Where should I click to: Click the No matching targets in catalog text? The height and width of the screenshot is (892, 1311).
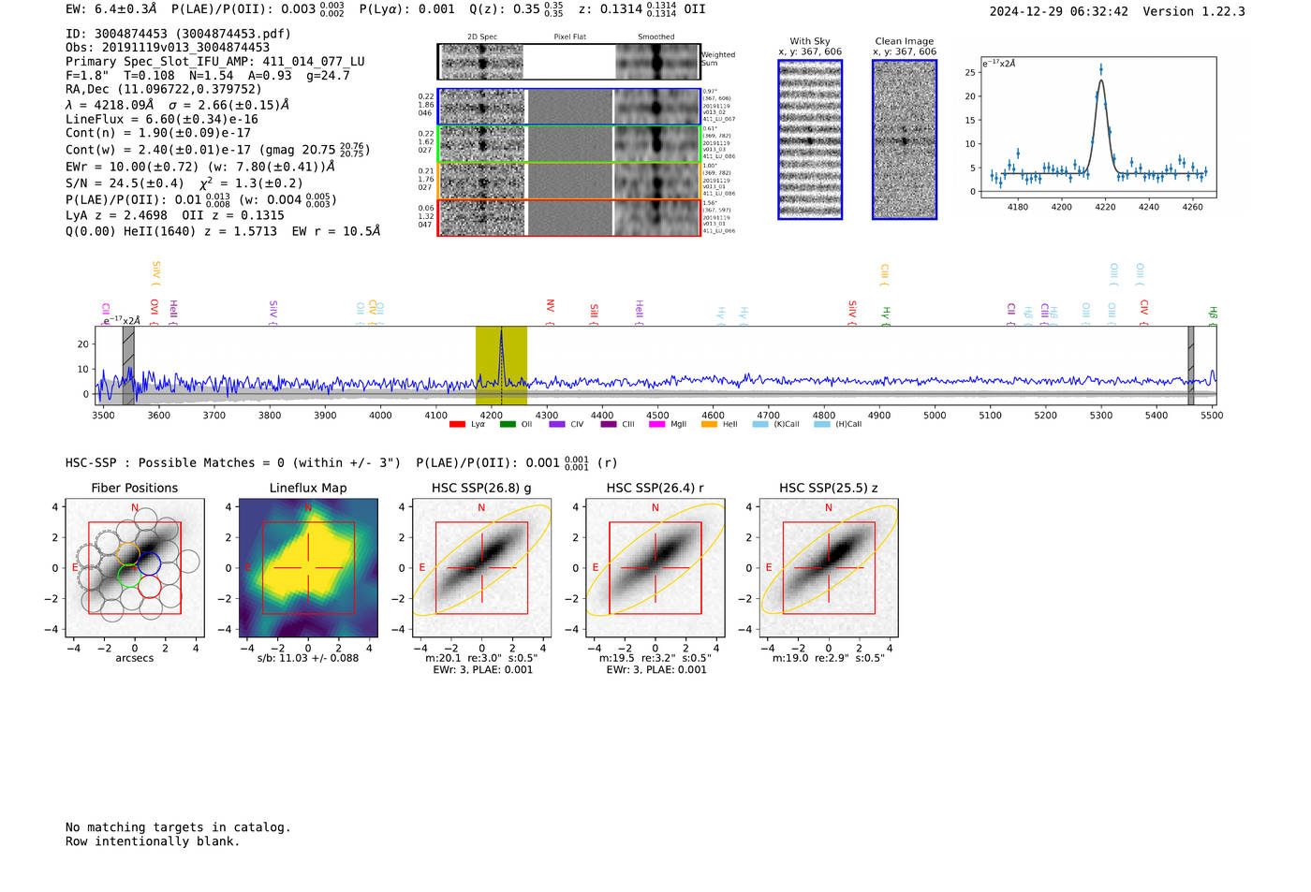click(x=178, y=827)
